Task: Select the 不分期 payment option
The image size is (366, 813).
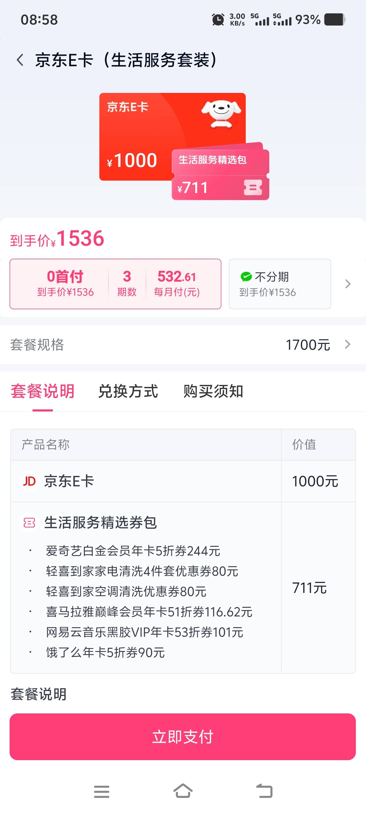Action: [x=280, y=284]
